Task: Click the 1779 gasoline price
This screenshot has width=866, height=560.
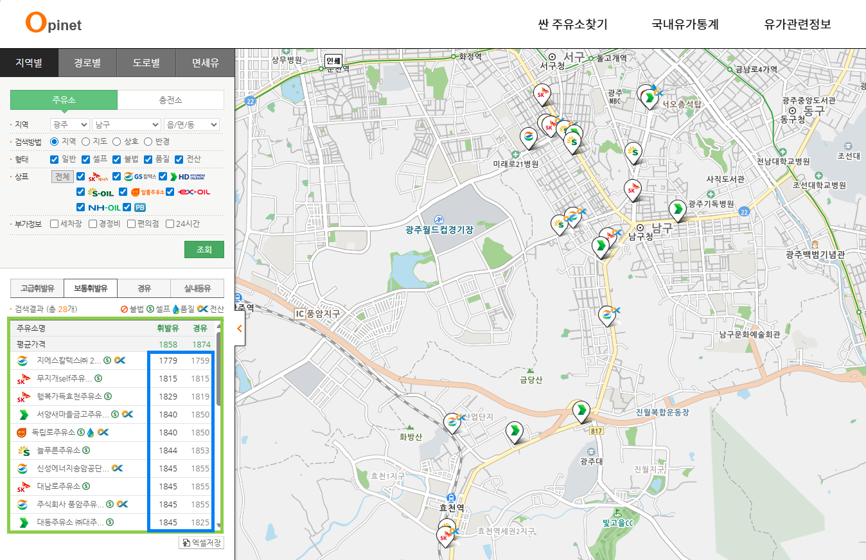Action: (x=168, y=360)
